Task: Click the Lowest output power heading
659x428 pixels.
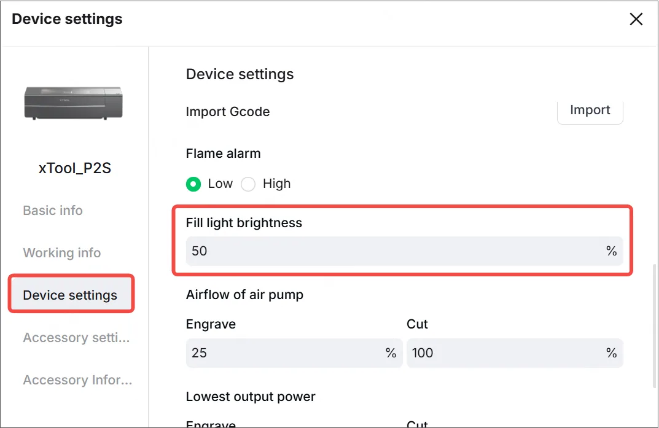Action: coord(251,397)
